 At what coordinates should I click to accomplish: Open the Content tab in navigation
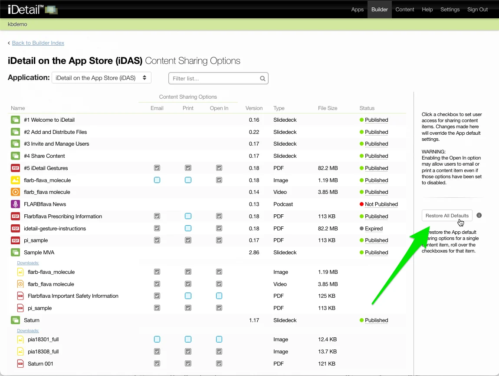pos(404,10)
